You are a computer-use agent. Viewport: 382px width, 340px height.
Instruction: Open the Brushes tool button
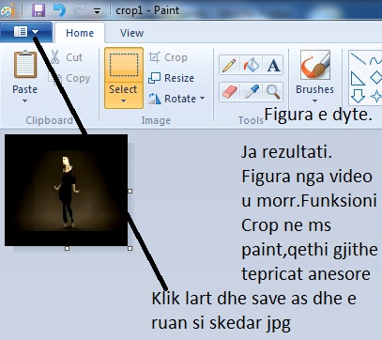point(314,77)
